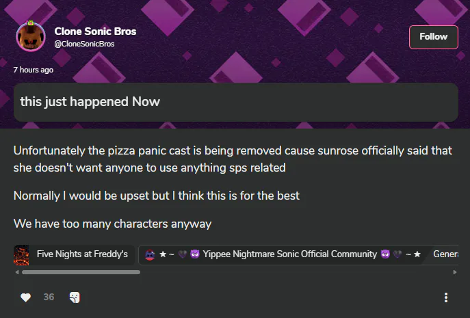Click the post body text about pizza panic
Screen dimensions: 470x318
pyautogui.click(x=233, y=159)
